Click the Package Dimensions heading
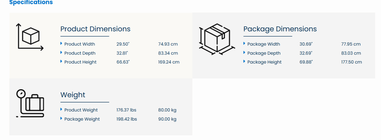The height and width of the screenshot is (140, 381). (x=280, y=29)
